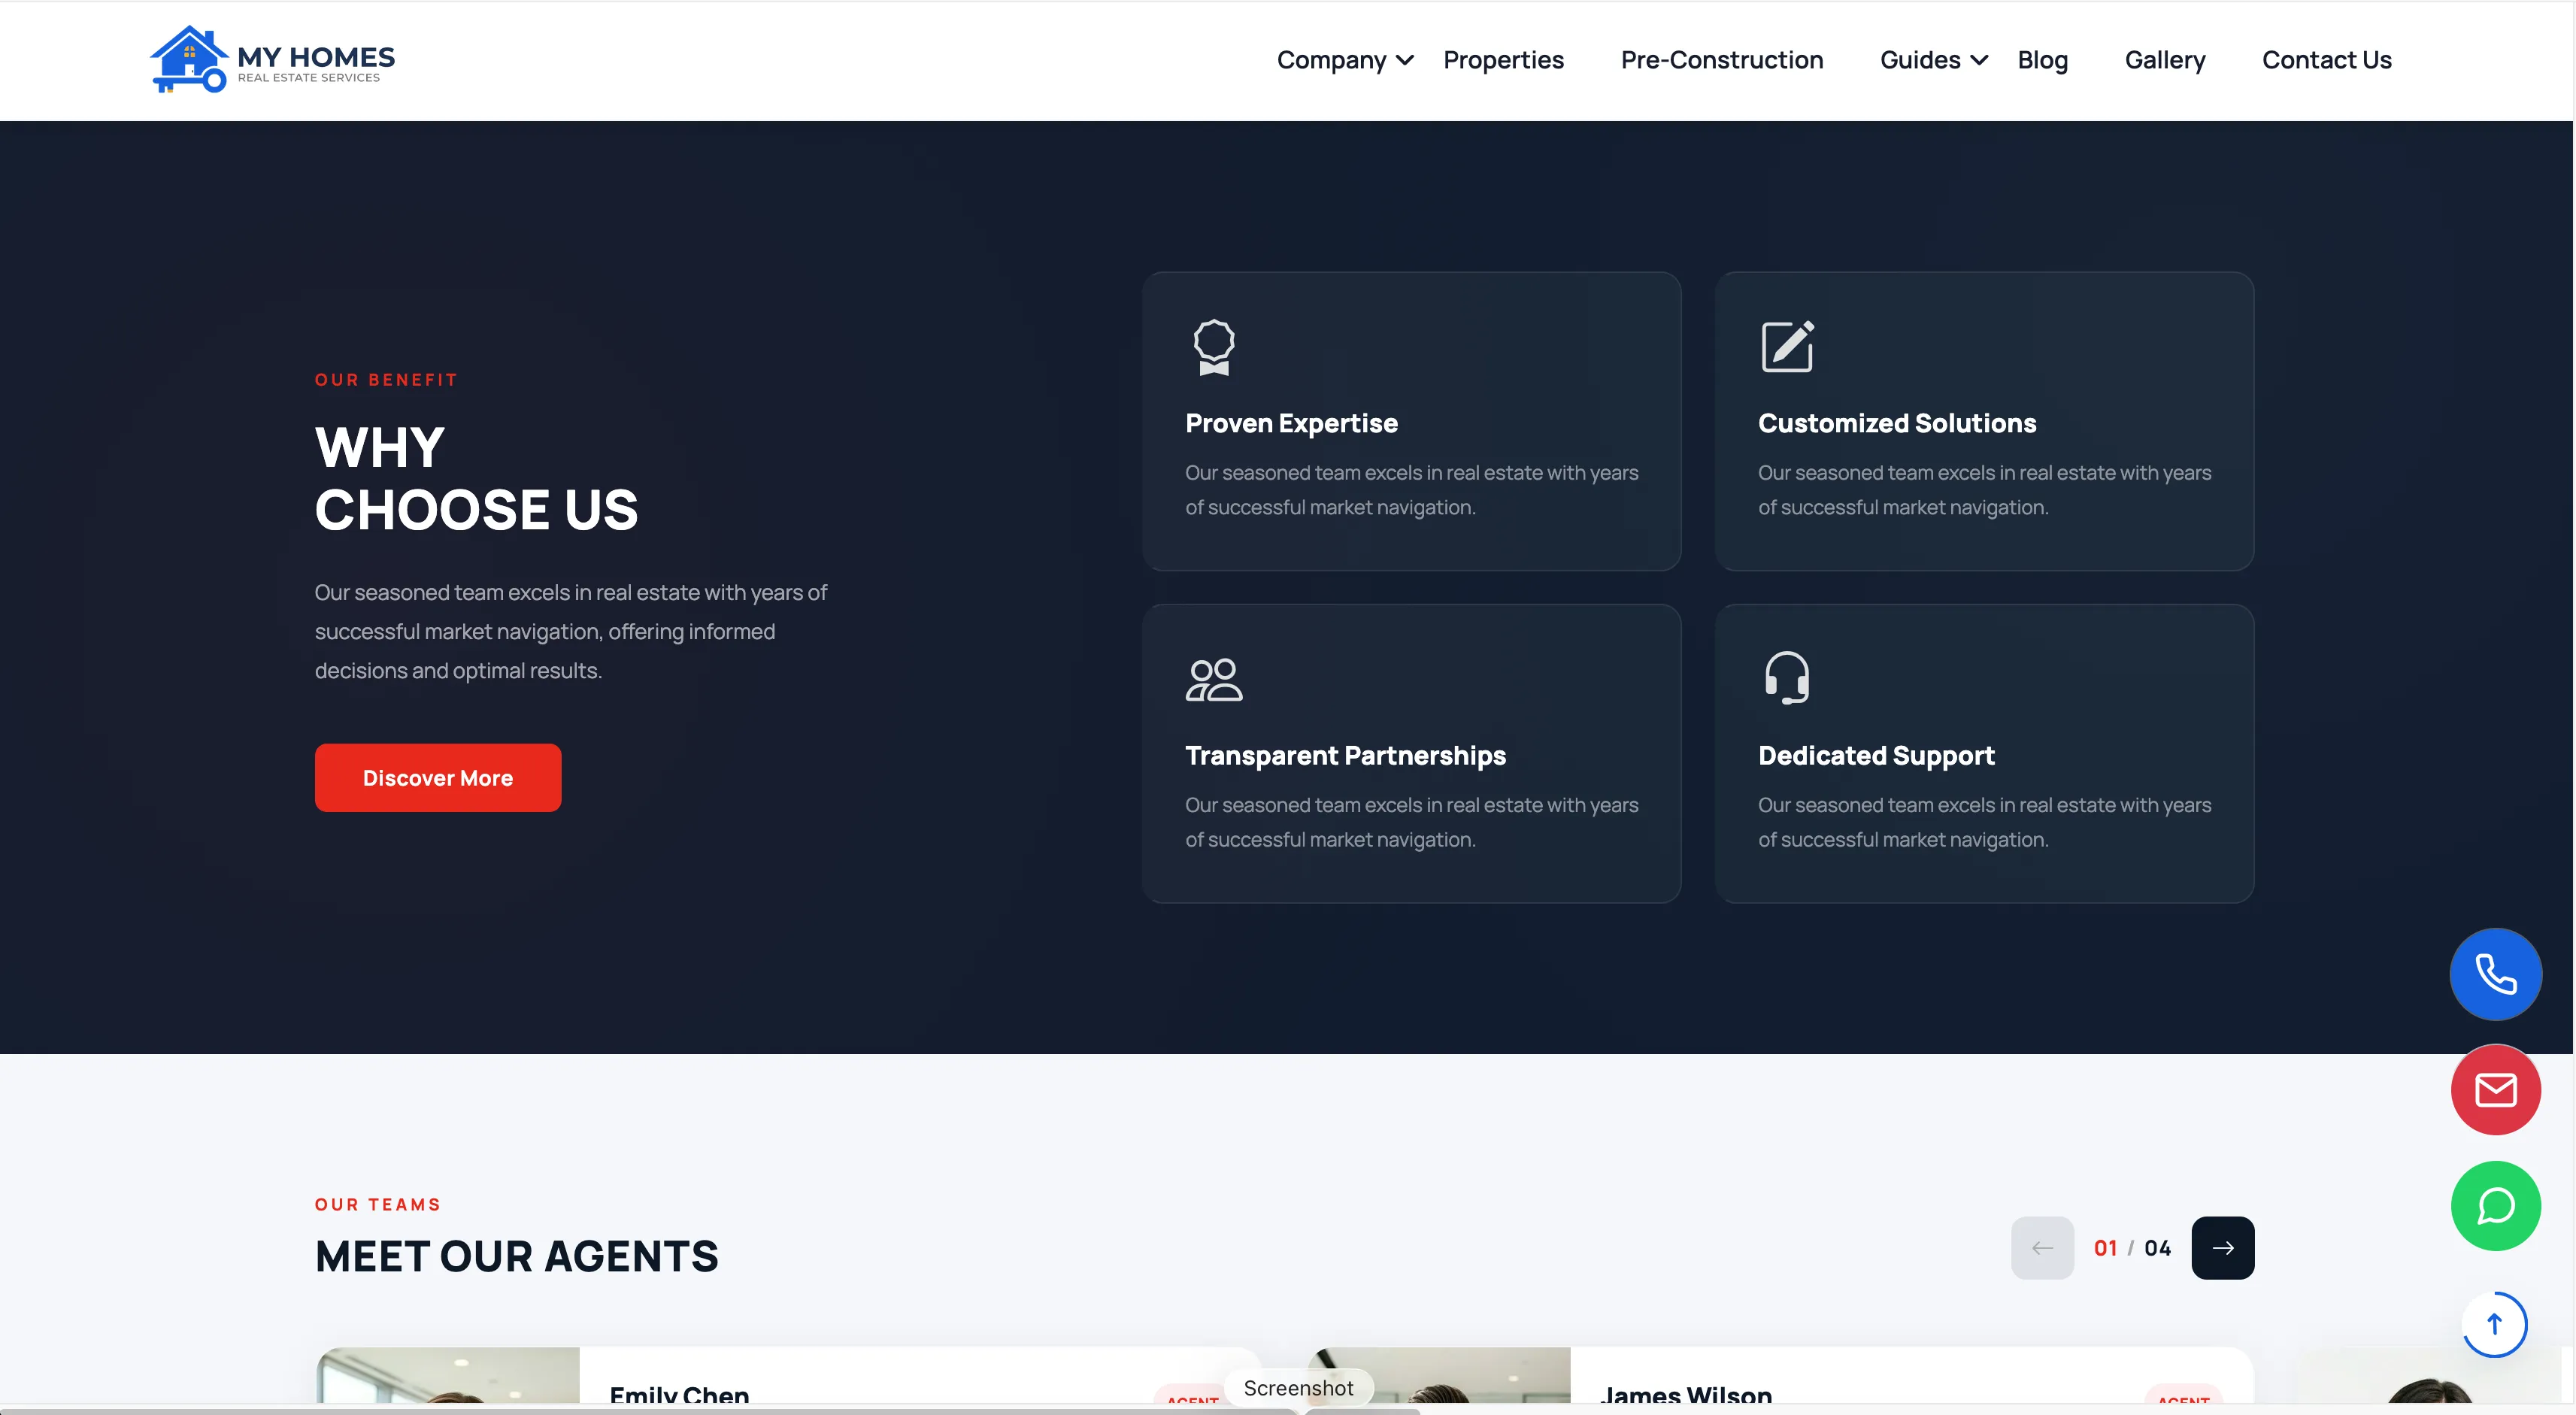
Task: Expand the Guides dropdown menu
Action: click(1933, 60)
